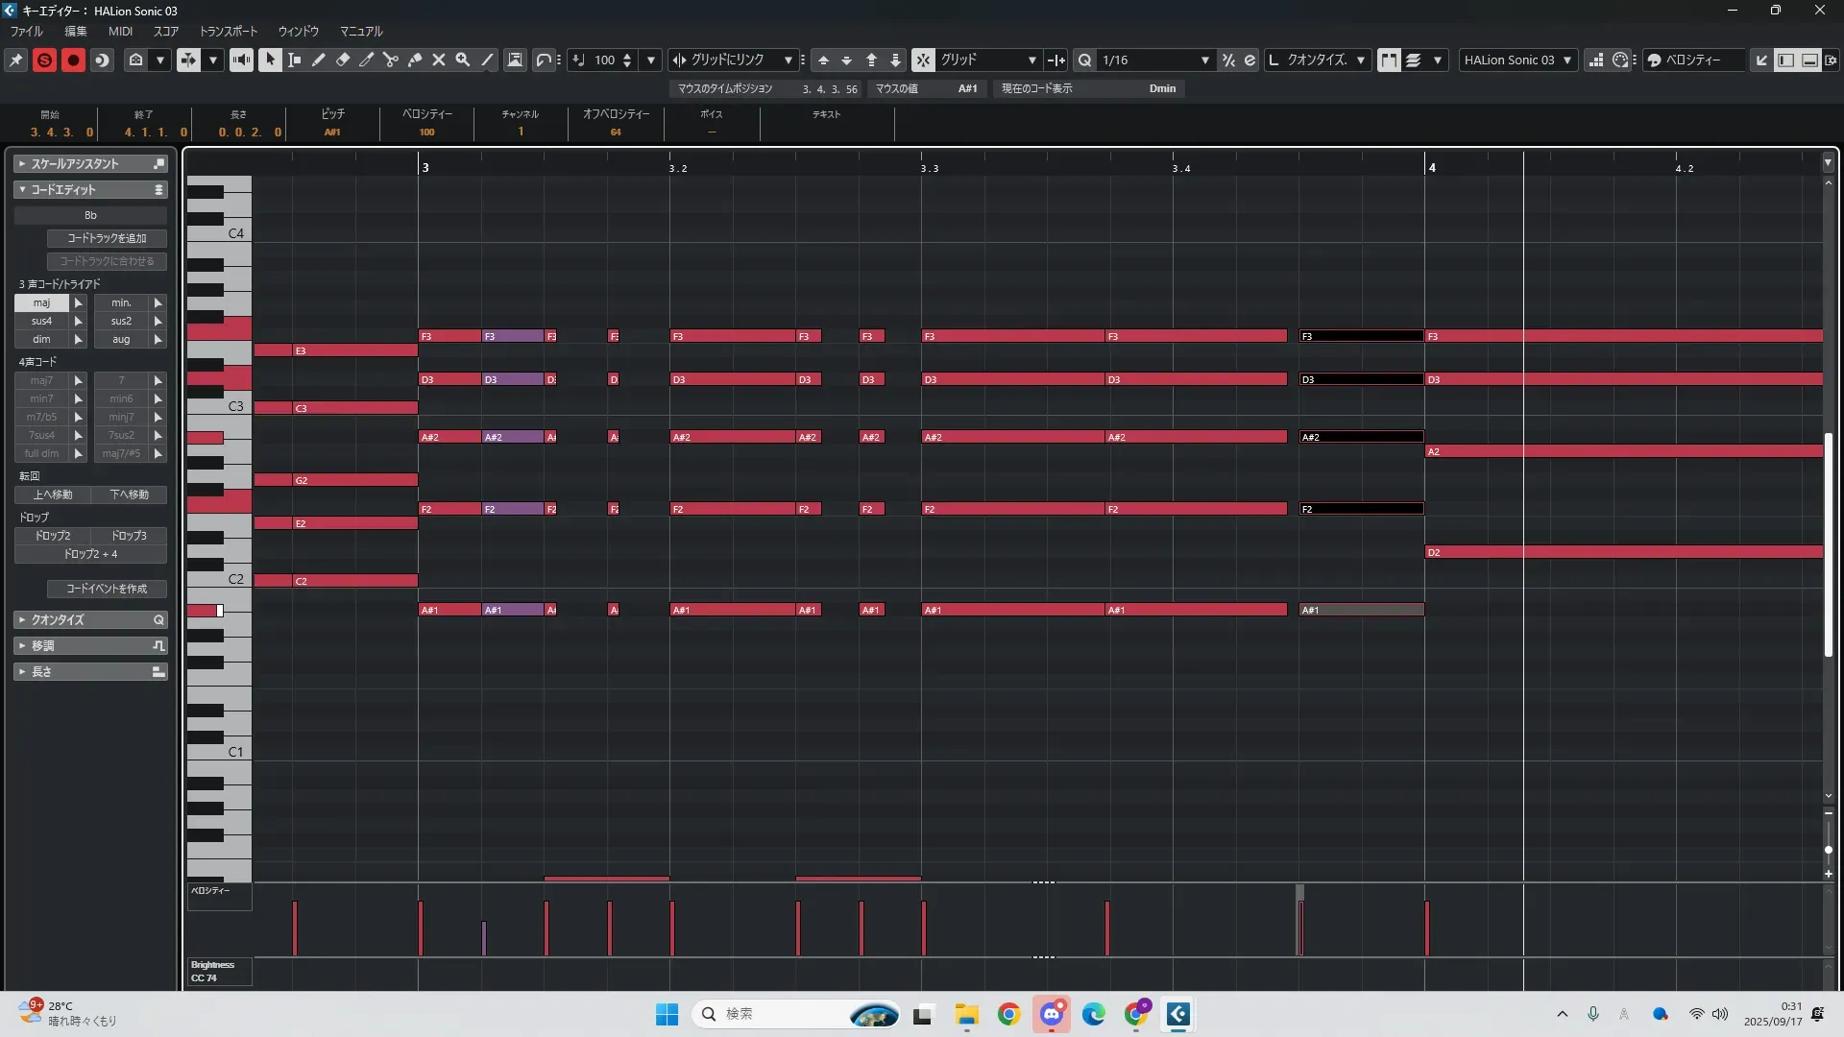
Task: Toggle Snap on/off button
Action: pyautogui.click(x=922, y=60)
